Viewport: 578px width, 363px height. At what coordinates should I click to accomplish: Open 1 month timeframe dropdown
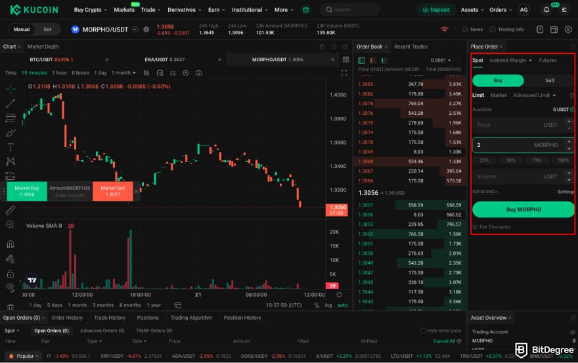(x=123, y=73)
